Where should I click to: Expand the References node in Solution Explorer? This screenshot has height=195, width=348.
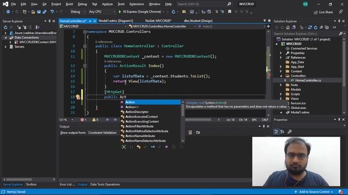(281, 58)
